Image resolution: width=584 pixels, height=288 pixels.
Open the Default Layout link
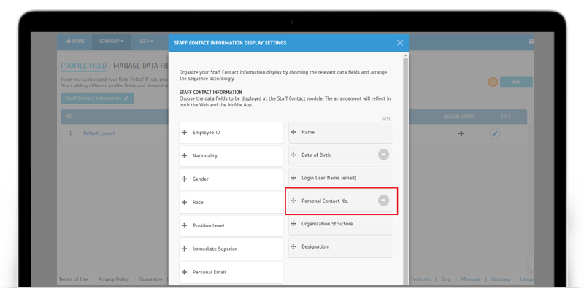click(99, 133)
